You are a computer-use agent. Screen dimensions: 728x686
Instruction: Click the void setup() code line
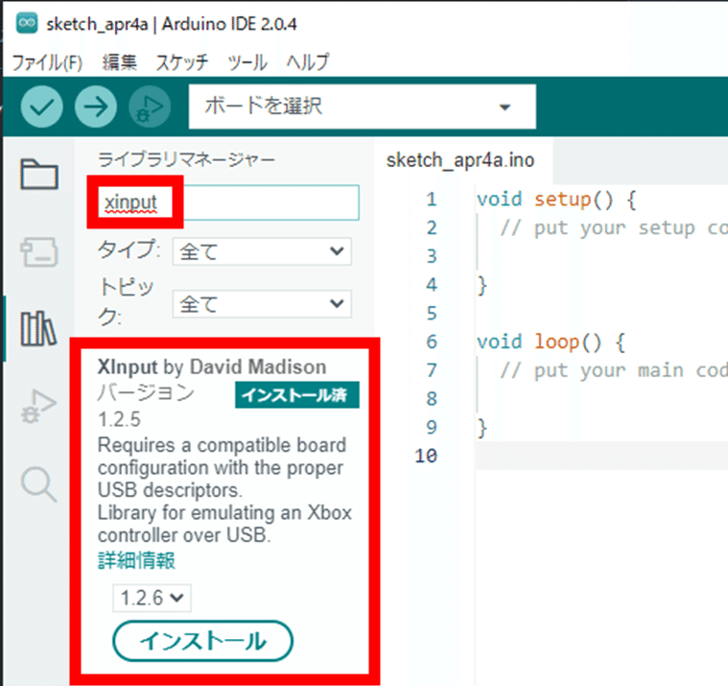point(556,200)
